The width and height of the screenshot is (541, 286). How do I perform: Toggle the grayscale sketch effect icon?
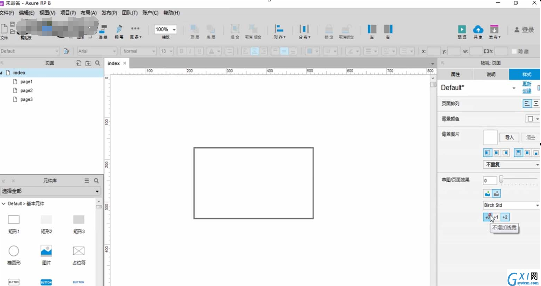coord(496,193)
